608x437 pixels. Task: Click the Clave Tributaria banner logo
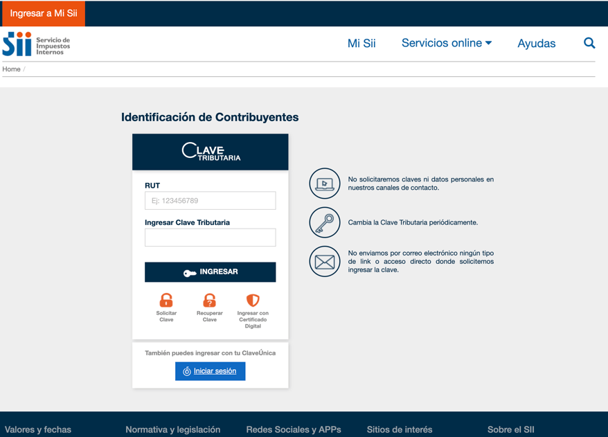click(x=211, y=152)
